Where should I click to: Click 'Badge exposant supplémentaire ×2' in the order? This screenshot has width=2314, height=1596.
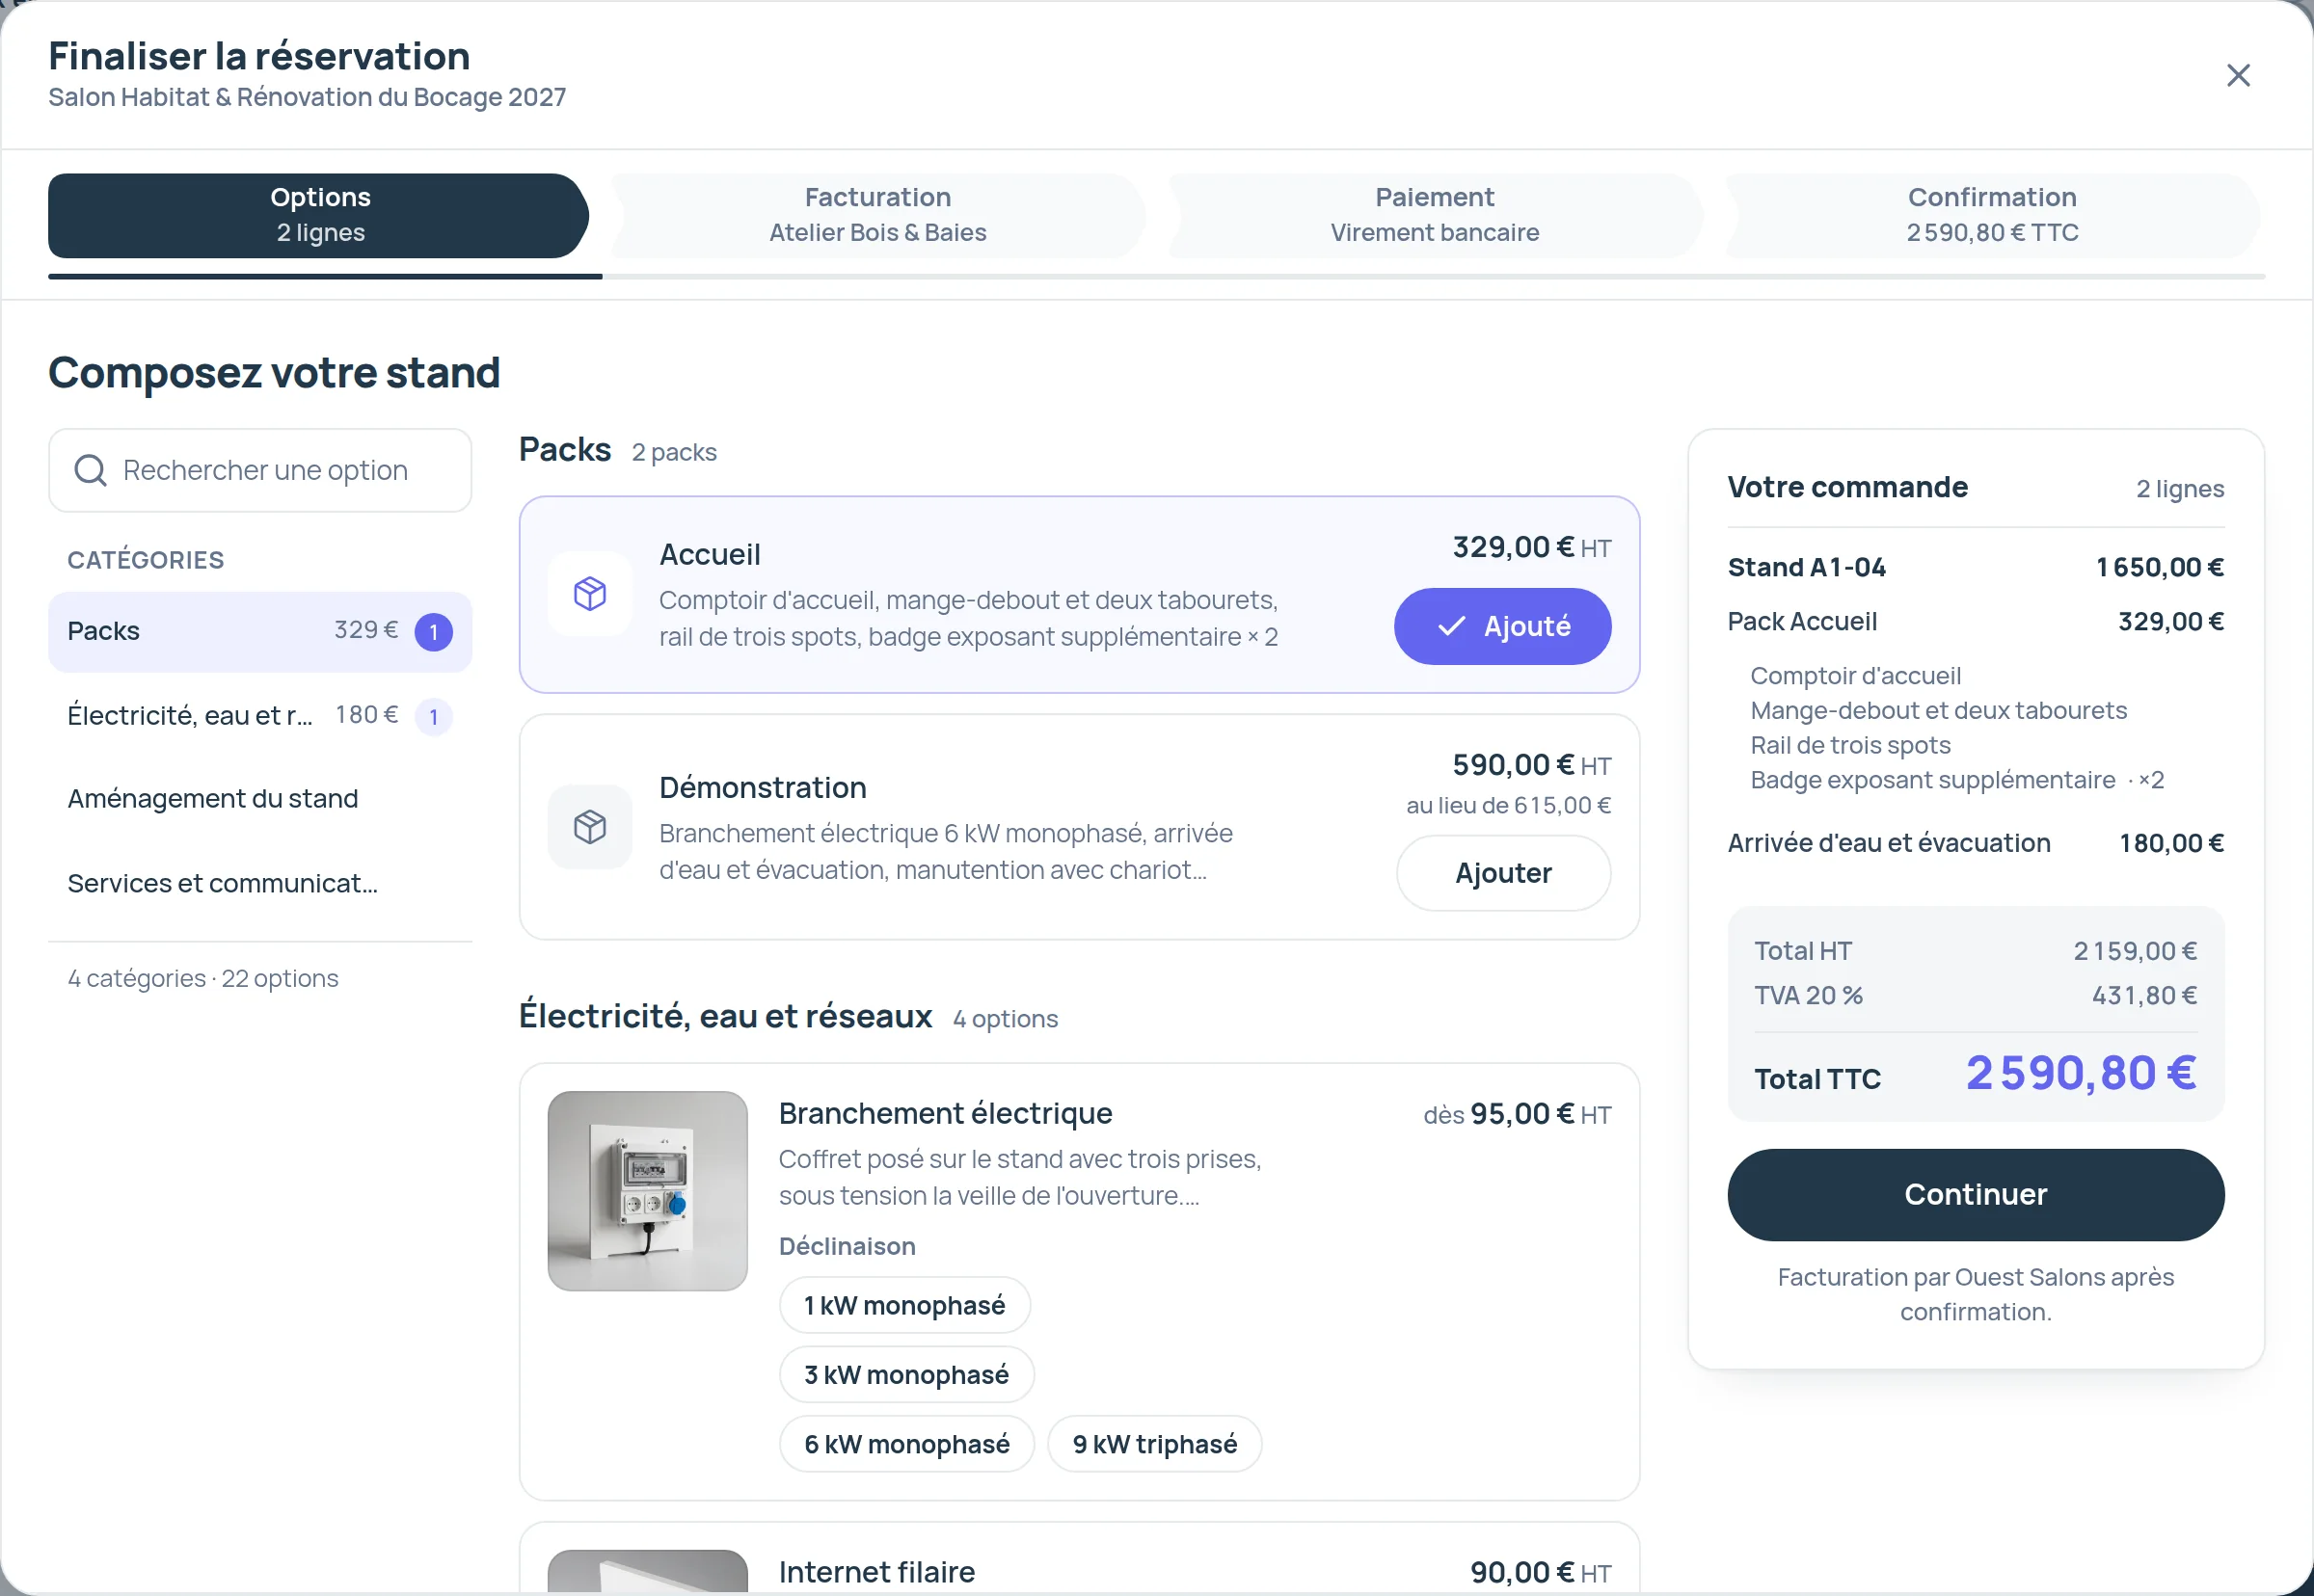click(x=1957, y=780)
